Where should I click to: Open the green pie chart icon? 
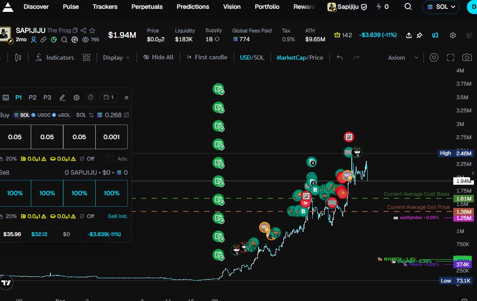click(x=54, y=39)
